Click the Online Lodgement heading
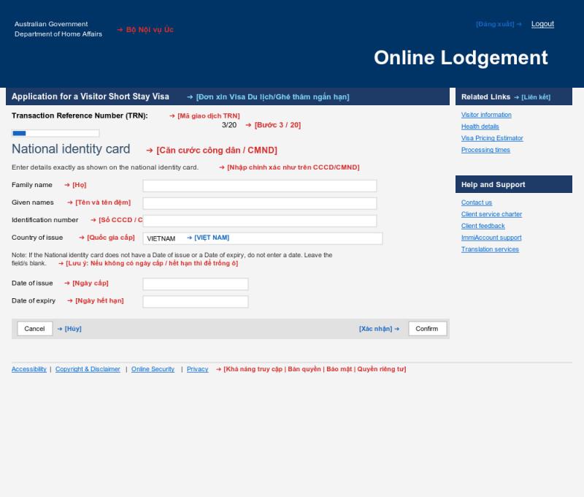584x497 pixels. pyautogui.click(x=461, y=58)
